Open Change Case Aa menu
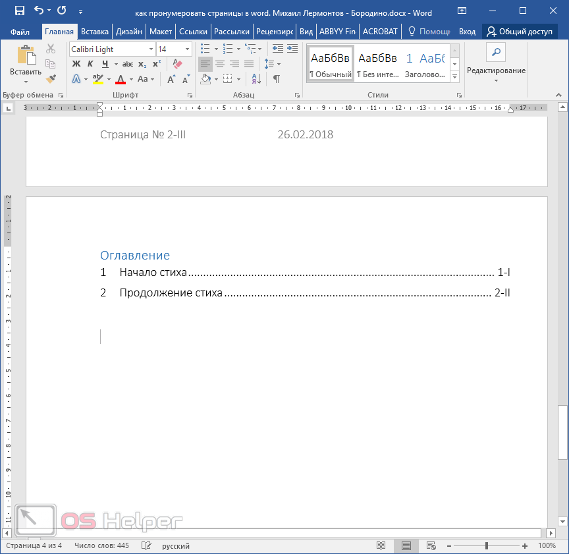 [146, 79]
